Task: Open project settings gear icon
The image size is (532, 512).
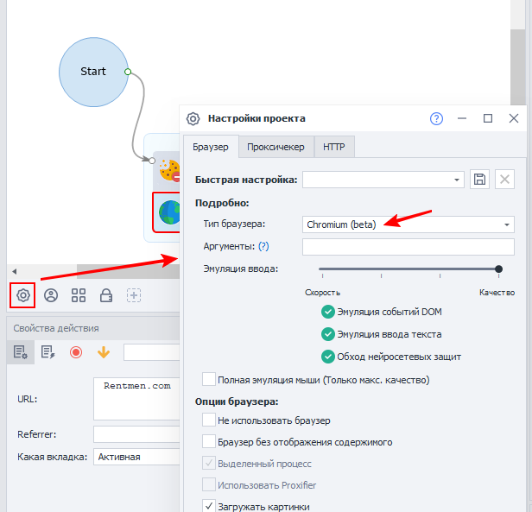Action: click(x=22, y=295)
